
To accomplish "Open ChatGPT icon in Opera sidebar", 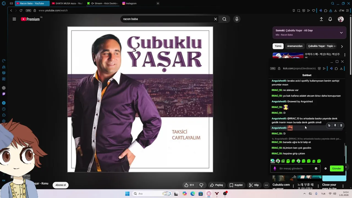I will point(4,88).
